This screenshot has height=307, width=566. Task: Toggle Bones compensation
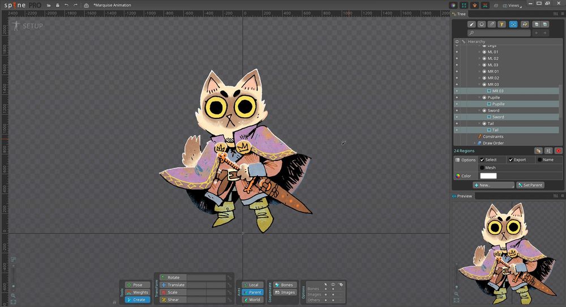pos(285,285)
